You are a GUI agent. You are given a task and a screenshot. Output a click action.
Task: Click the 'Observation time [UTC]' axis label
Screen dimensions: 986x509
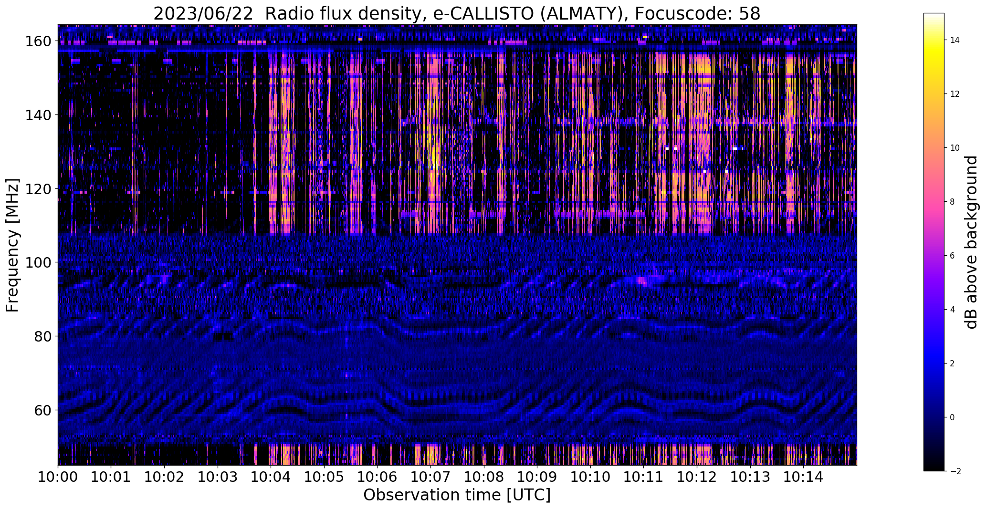[x=457, y=495]
